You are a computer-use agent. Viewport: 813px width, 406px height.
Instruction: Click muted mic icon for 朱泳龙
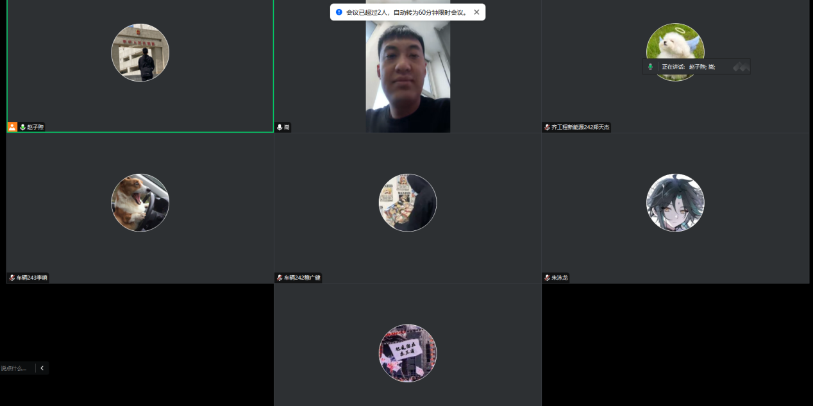pos(547,278)
